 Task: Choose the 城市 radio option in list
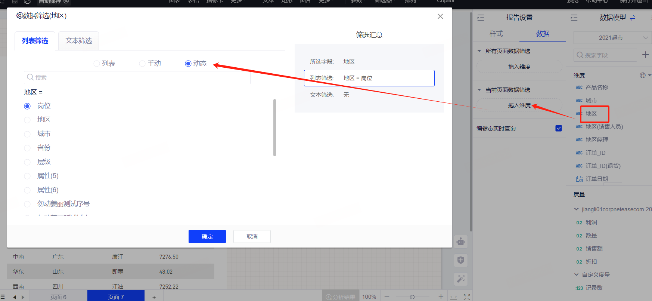tap(27, 134)
